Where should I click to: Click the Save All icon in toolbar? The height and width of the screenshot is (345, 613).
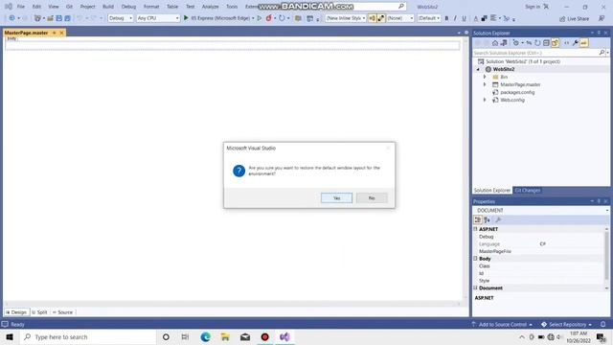[68, 18]
